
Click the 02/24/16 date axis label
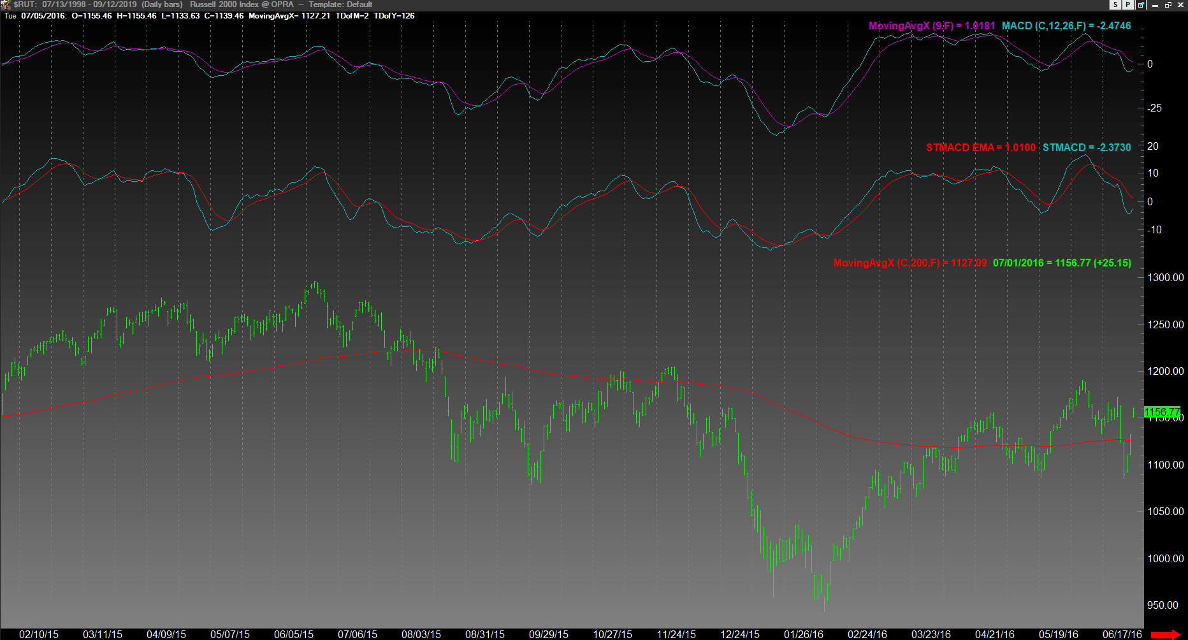[867, 634]
